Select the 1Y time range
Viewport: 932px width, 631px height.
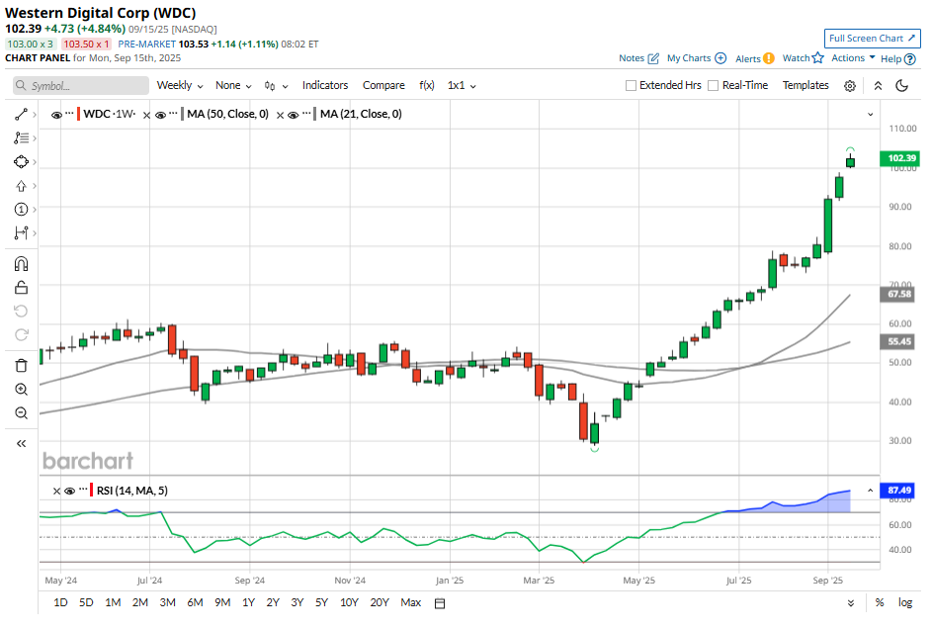coord(248,602)
